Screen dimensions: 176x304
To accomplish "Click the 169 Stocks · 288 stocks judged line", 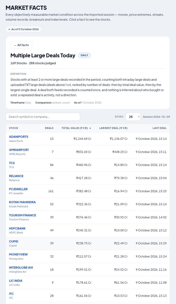I will [33, 63].
